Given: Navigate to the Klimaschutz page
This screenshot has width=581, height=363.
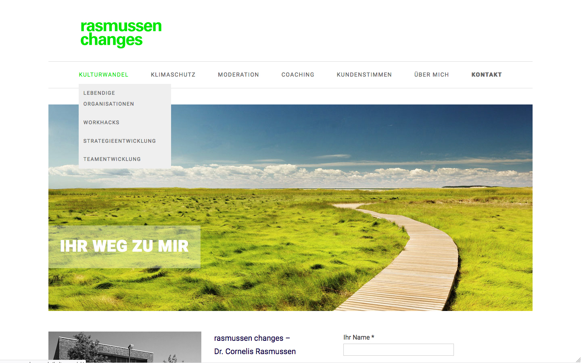Looking at the screenshot, I should 173,75.
